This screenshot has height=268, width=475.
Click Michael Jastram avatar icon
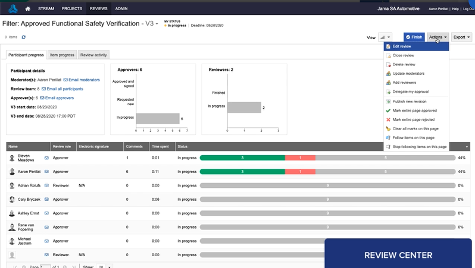(x=12, y=241)
